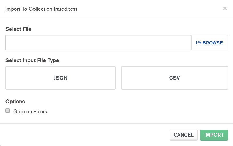The height and width of the screenshot is (146, 233).
Task: Choose CSV as the input file type
Action: 174,78
